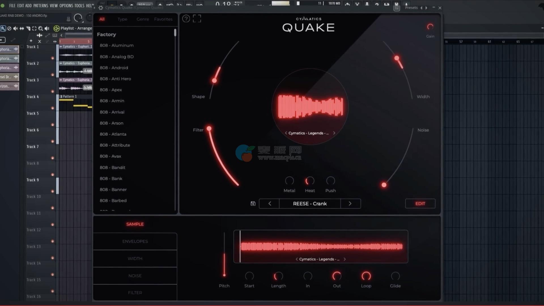Click the X icon above Track 1

tap(39, 41)
